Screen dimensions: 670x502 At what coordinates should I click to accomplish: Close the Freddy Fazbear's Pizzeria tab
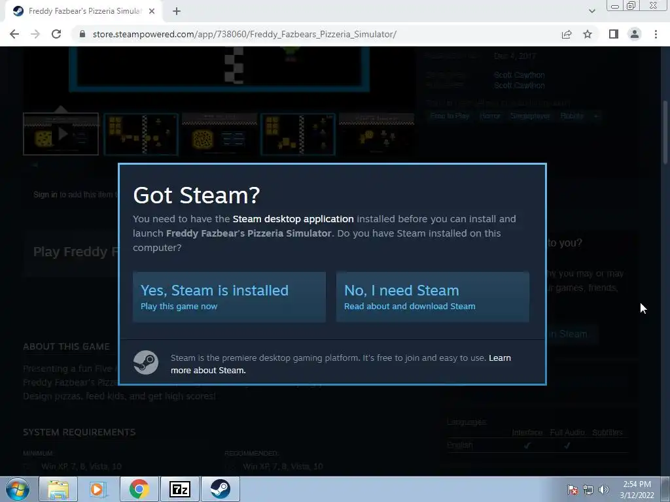(152, 11)
